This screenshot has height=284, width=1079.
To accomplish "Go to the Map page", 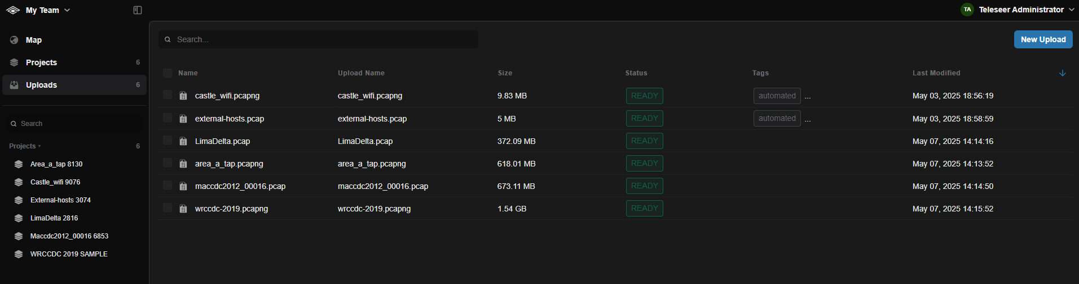I will tap(74, 40).
